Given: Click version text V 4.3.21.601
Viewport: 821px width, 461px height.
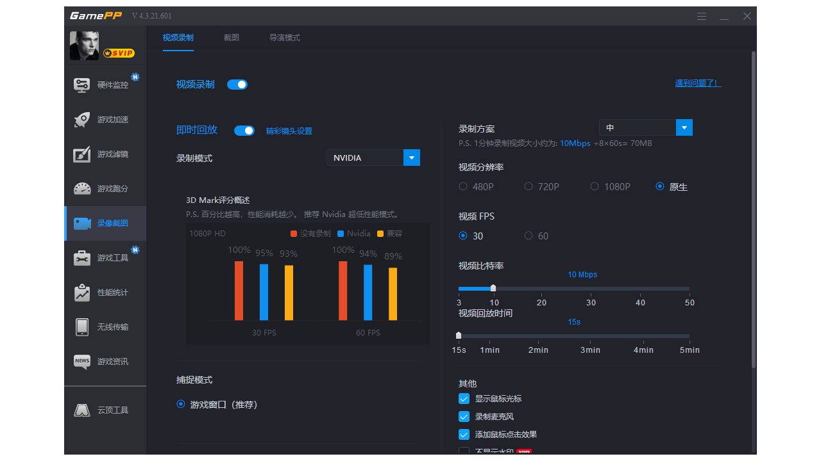Looking at the screenshot, I should [152, 16].
